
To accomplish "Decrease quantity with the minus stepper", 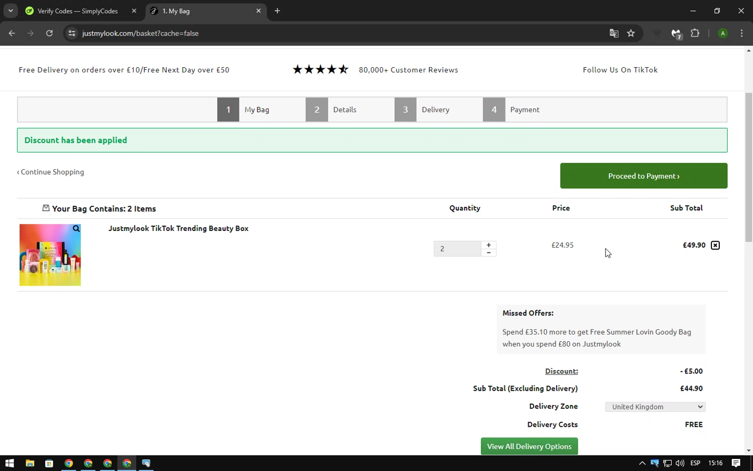I will pyautogui.click(x=488, y=253).
